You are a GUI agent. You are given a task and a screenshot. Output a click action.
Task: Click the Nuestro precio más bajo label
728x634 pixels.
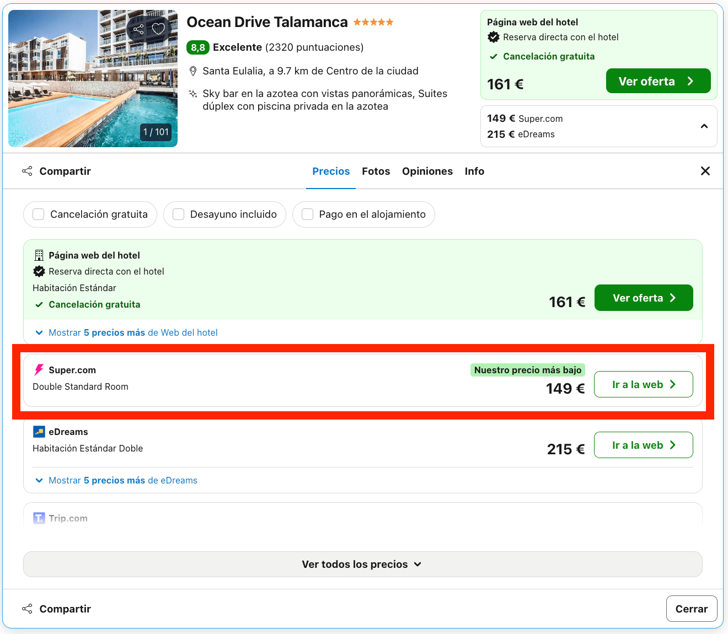click(528, 370)
